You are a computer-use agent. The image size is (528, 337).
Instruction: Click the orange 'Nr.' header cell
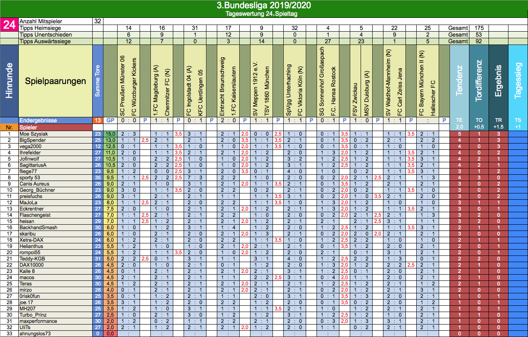pos(9,127)
